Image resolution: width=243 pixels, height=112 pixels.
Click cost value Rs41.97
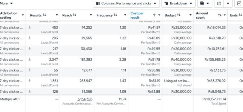[x=154, y=27]
